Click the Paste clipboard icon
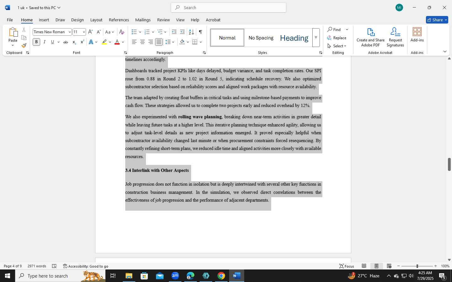The width and height of the screenshot is (452, 282). (13, 32)
